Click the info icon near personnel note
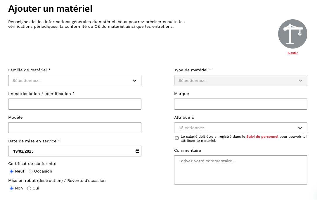The height and width of the screenshot is (200, 317). [x=176, y=138]
